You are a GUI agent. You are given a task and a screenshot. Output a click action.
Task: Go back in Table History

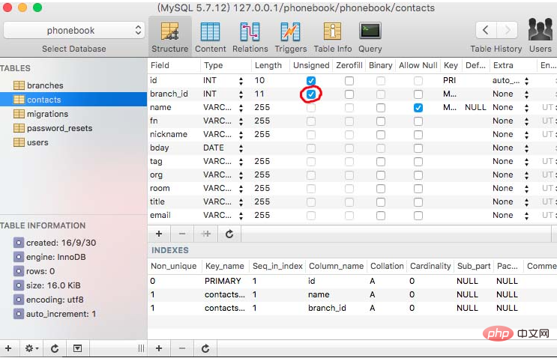point(486,30)
